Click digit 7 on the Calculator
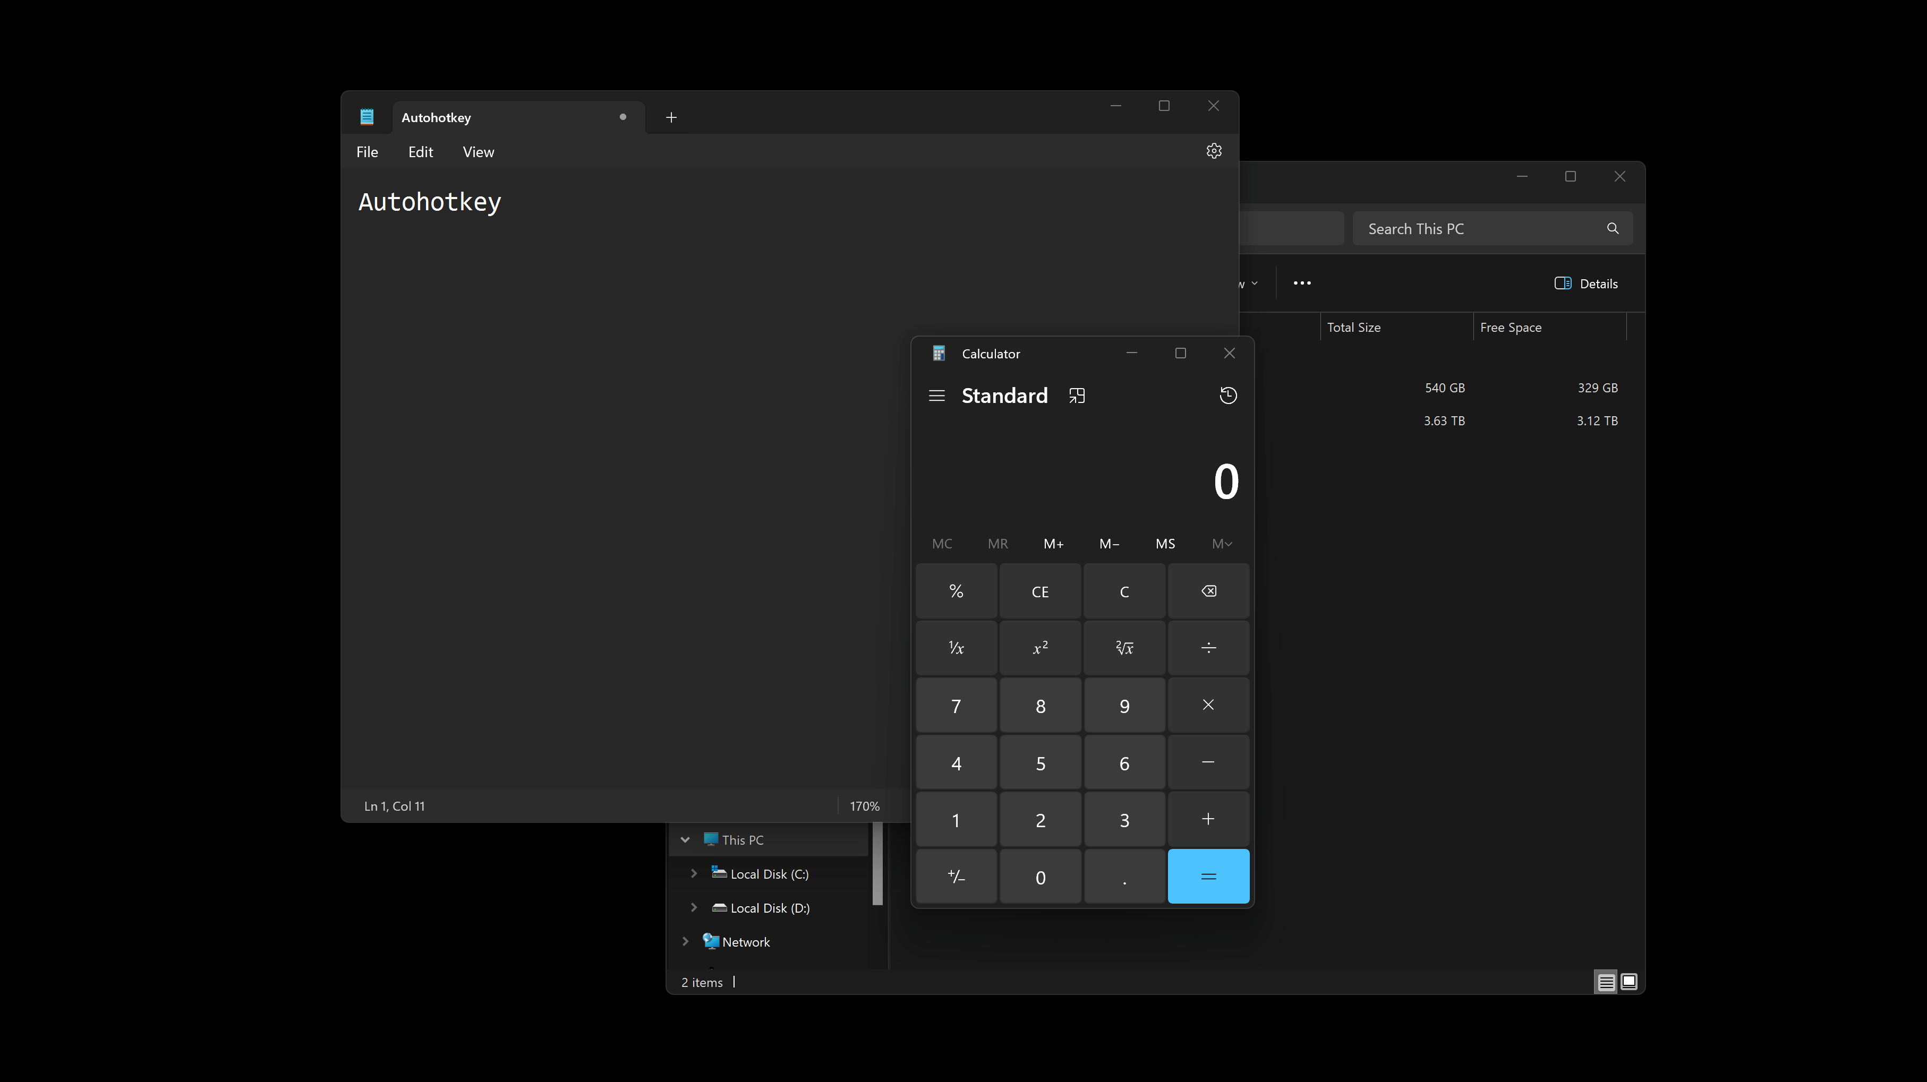1927x1082 pixels. [956, 705]
